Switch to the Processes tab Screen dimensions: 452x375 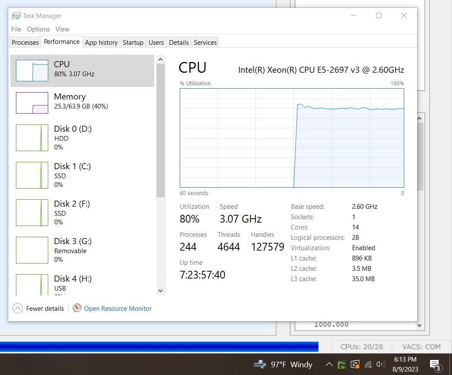25,42
